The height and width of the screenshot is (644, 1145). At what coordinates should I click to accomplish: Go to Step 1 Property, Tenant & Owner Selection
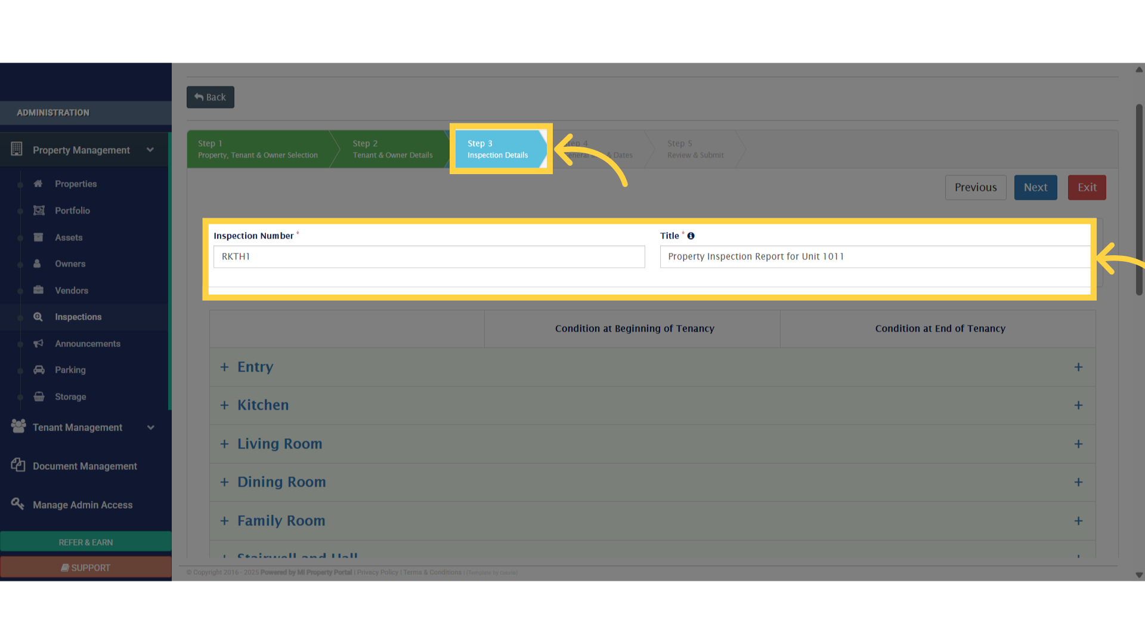click(x=258, y=149)
